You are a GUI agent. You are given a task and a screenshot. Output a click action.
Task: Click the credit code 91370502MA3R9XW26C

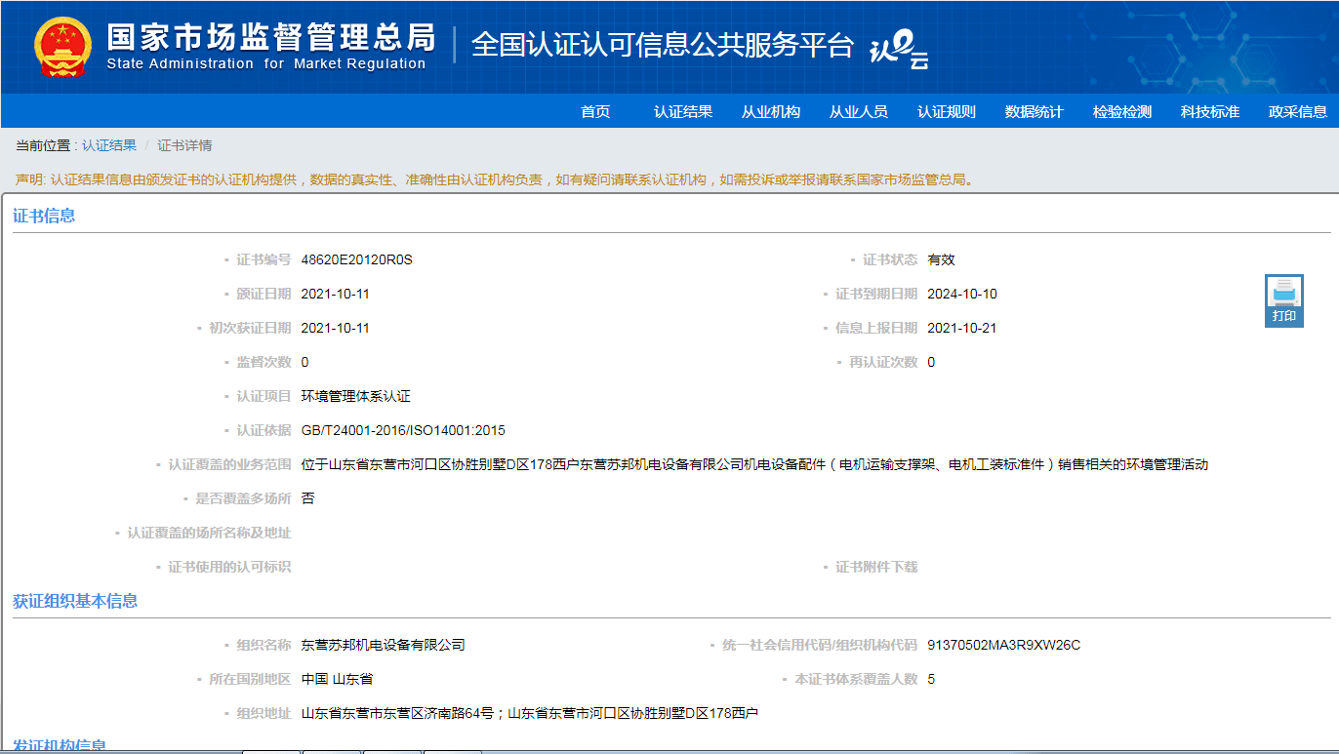point(1003,645)
